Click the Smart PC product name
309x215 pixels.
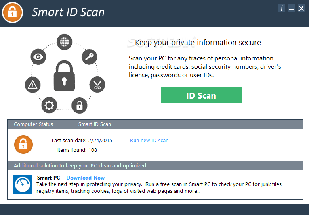click(x=48, y=178)
